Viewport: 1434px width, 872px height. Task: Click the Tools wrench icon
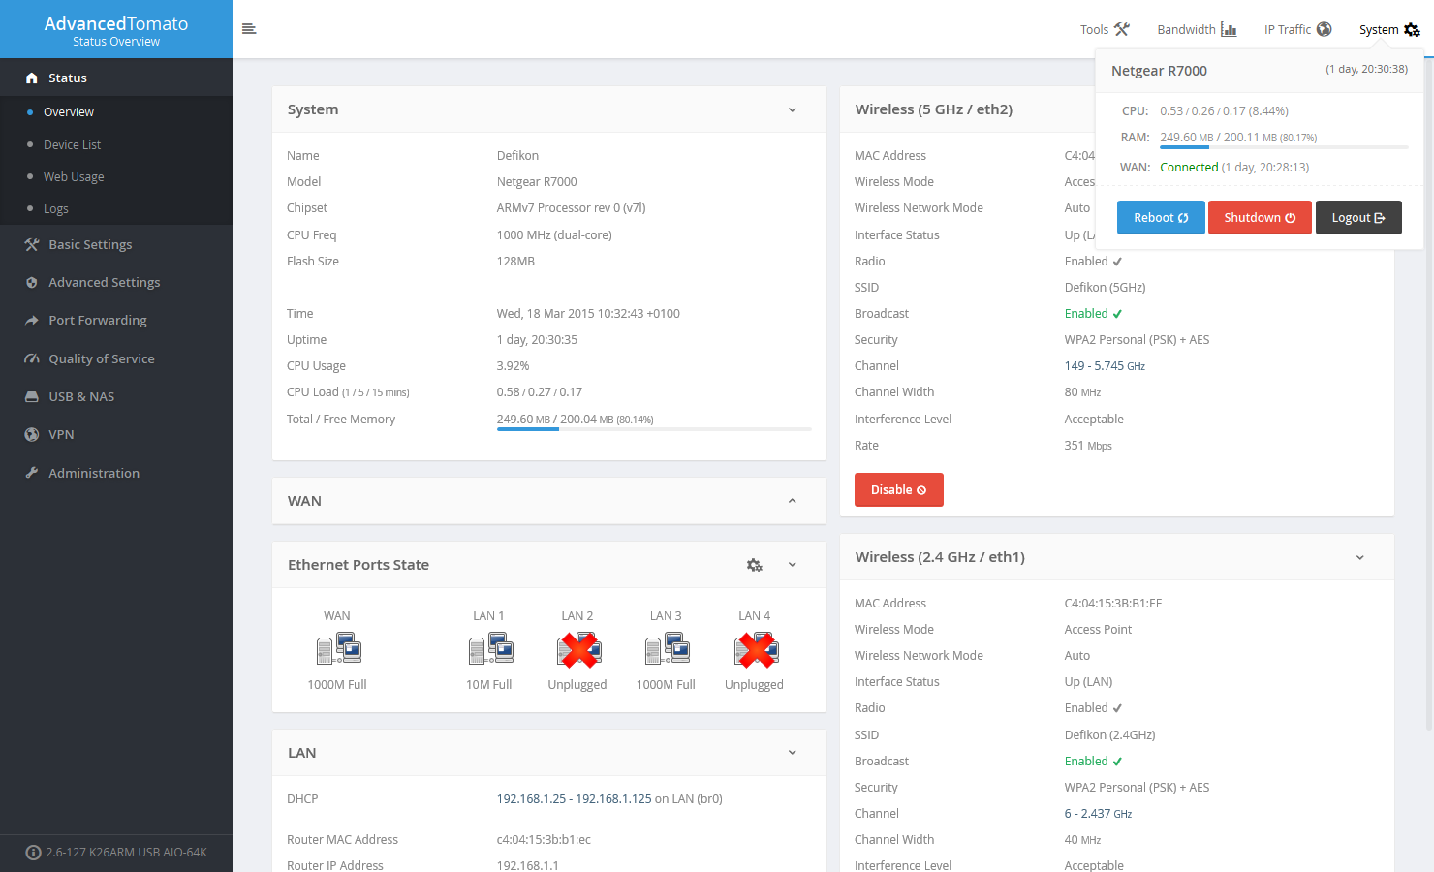click(x=1121, y=29)
